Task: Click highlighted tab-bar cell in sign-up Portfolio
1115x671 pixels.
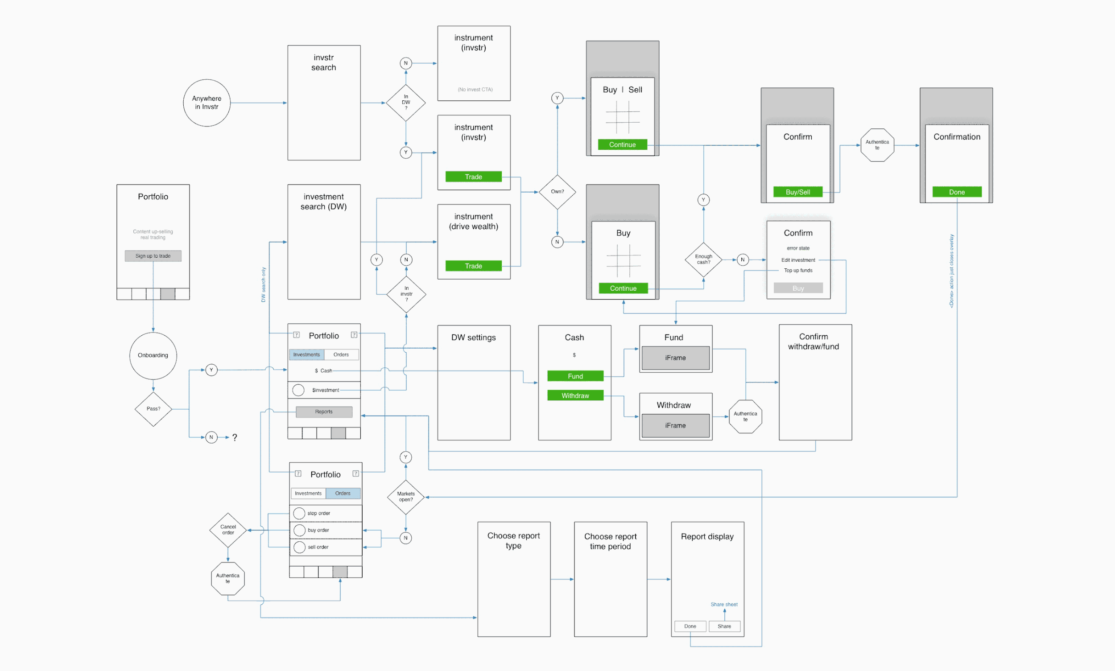Action: 168,294
